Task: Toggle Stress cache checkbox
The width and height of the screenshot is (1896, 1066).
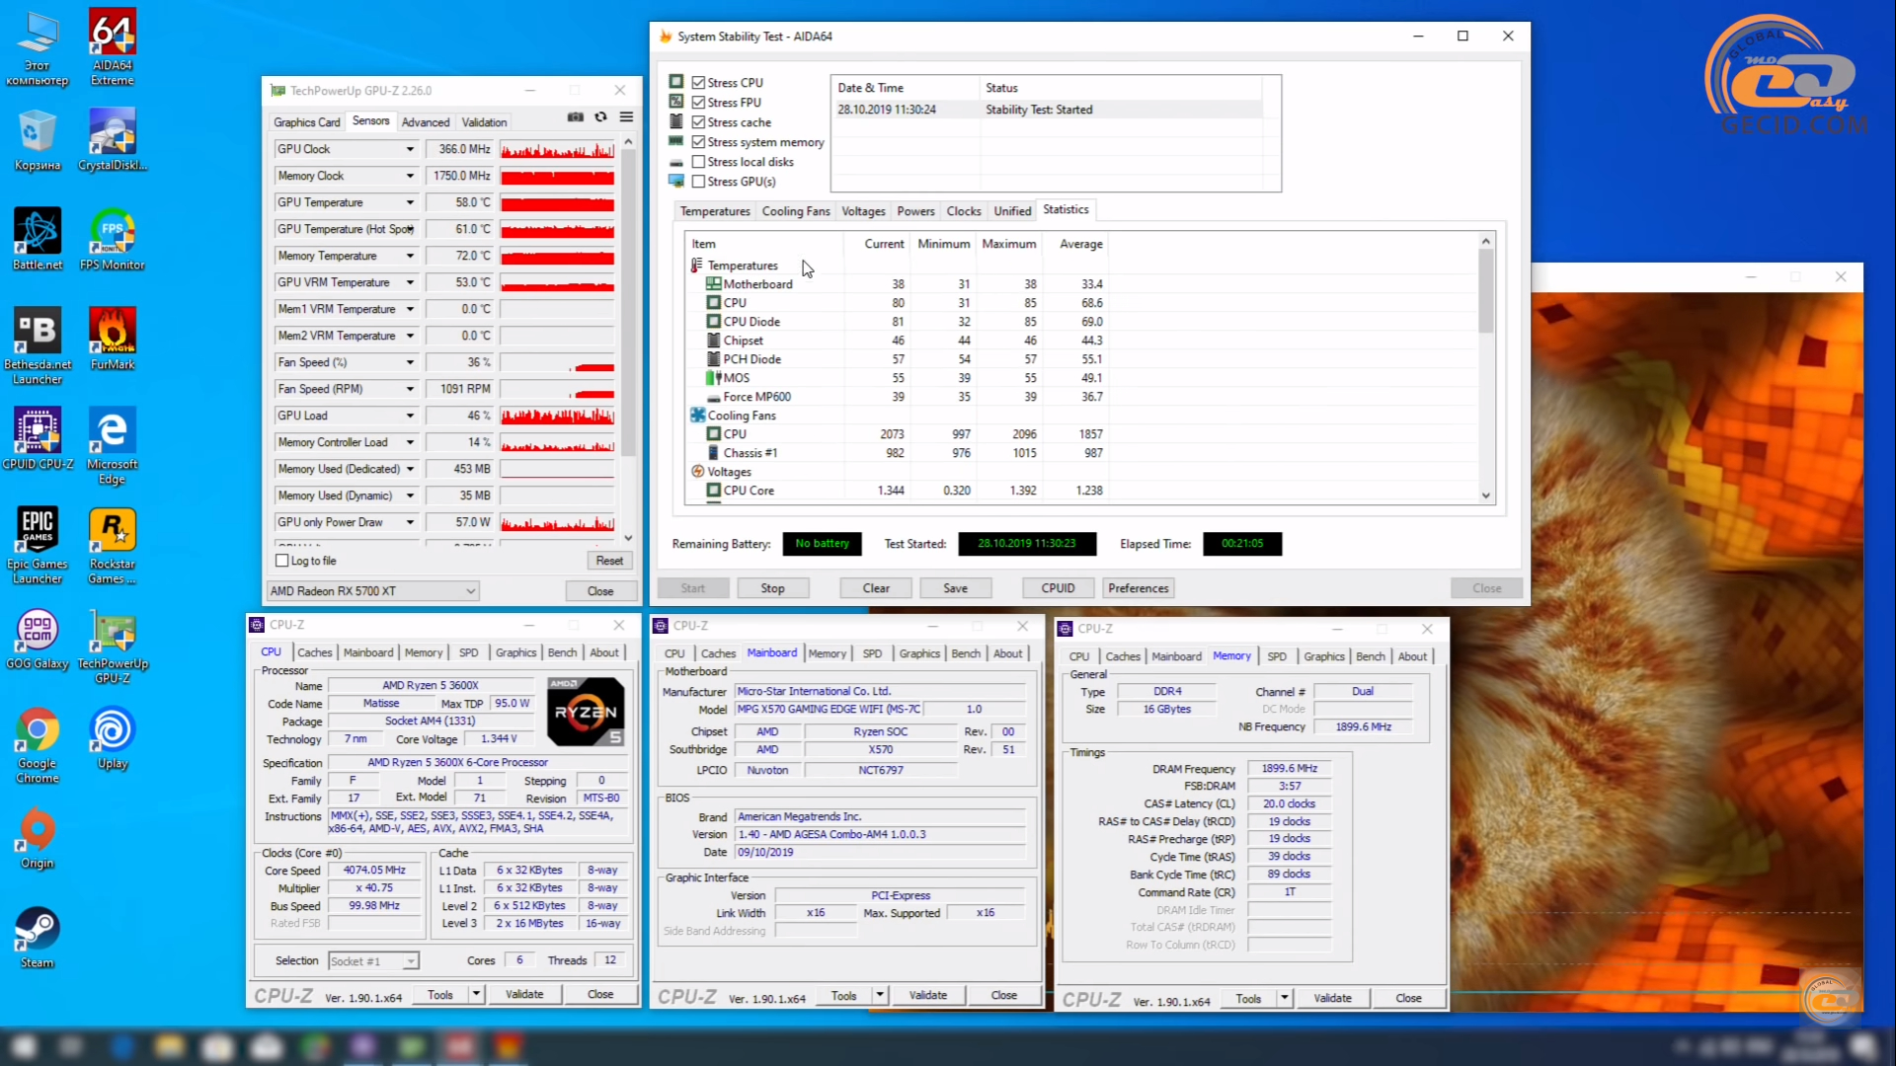Action: point(698,122)
